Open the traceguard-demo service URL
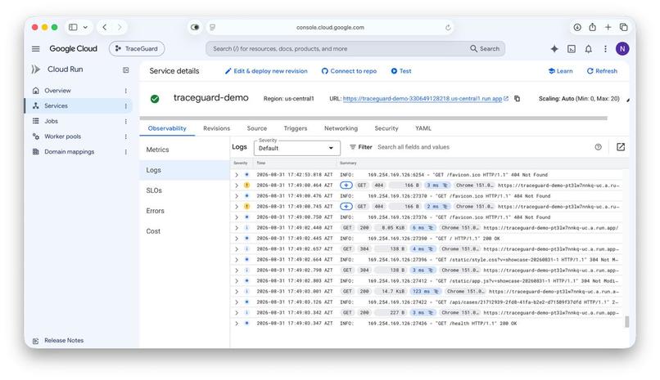660x380 pixels. coord(423,99)
